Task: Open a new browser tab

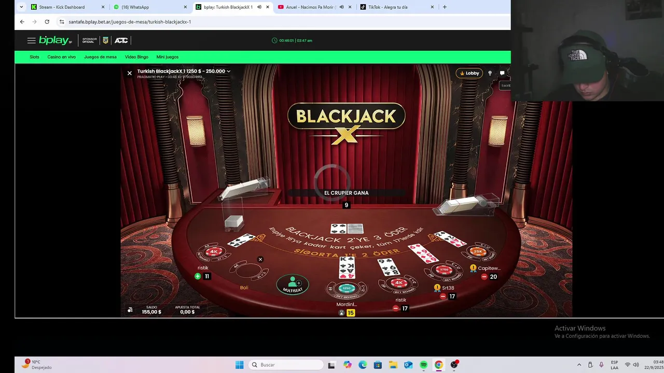Action: pyautogui.click(x=445, y=7)
